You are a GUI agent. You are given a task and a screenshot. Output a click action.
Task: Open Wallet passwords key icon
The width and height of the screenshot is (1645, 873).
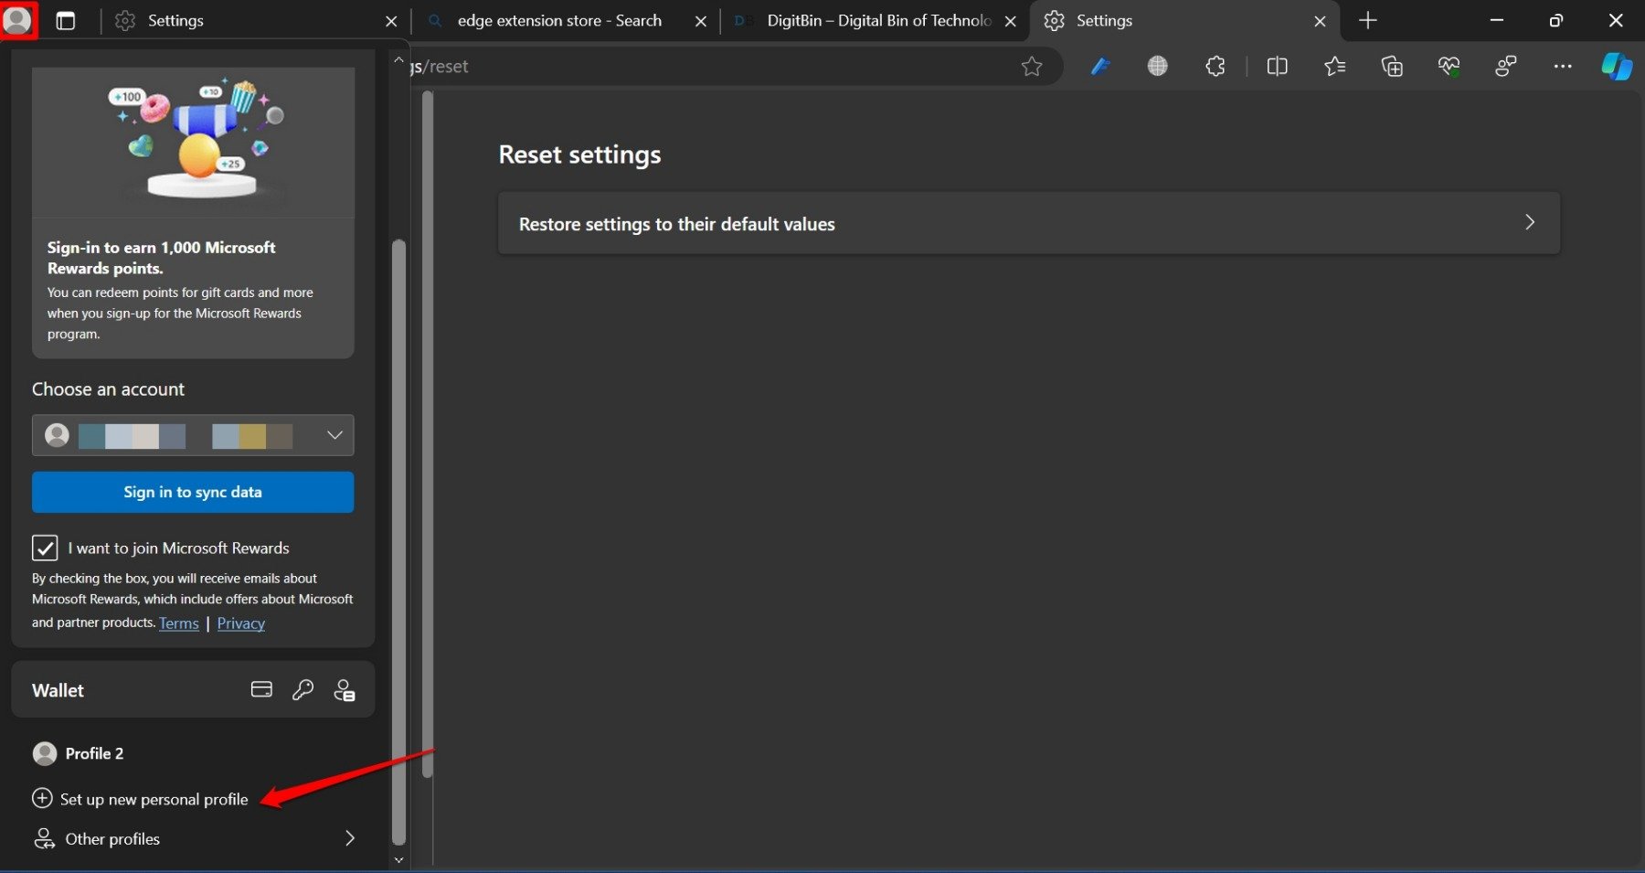click(x=302, y=689)
